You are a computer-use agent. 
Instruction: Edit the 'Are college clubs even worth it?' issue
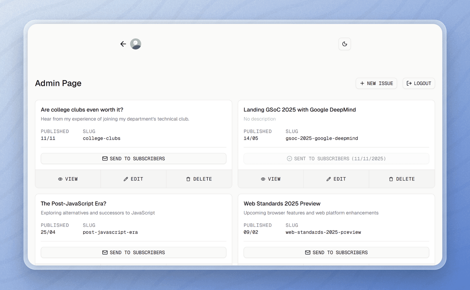coord(133,179)
